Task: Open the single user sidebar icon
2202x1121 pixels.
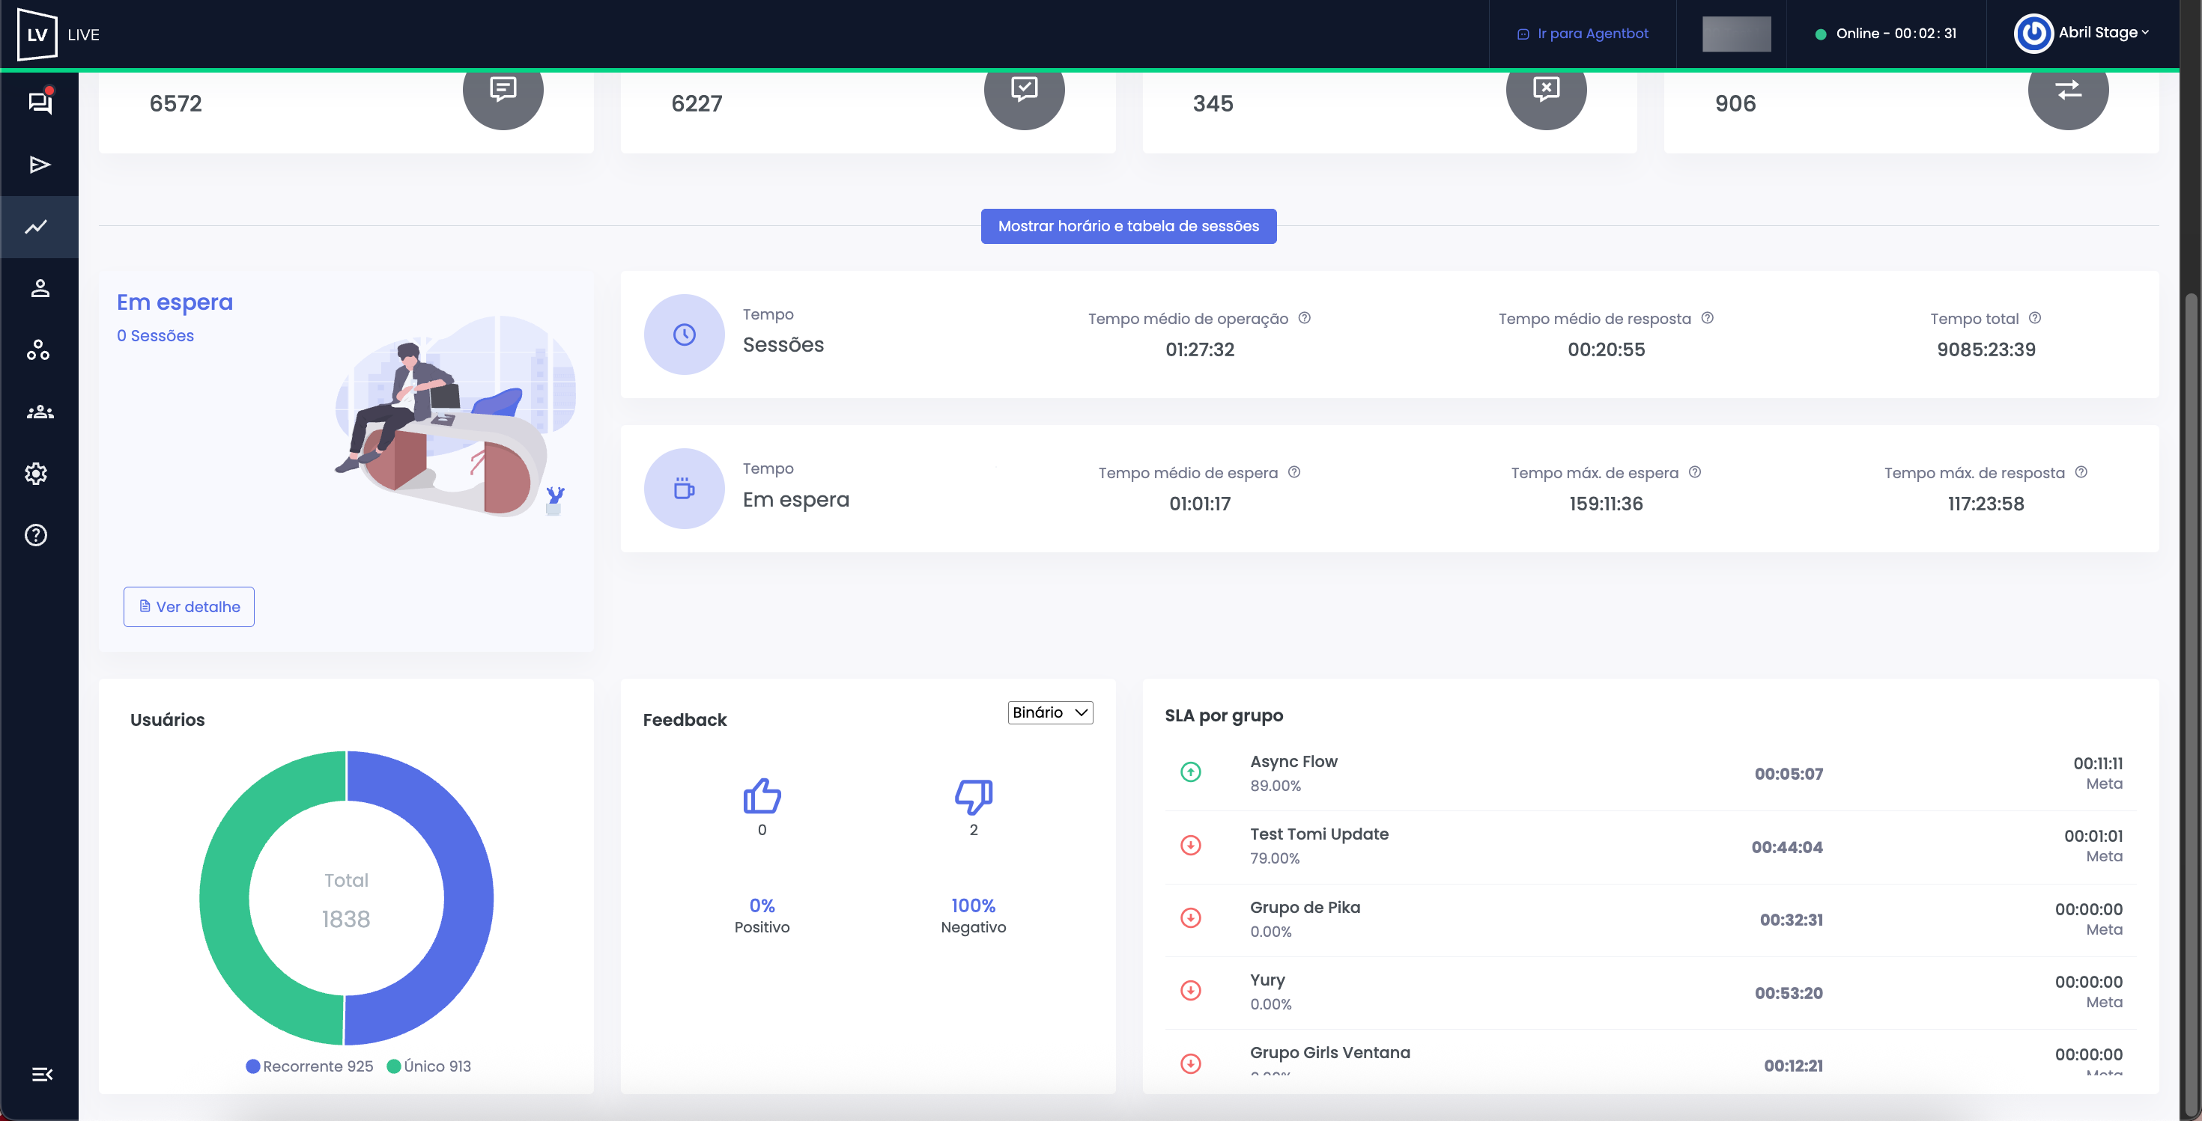Action: point(39,289)
